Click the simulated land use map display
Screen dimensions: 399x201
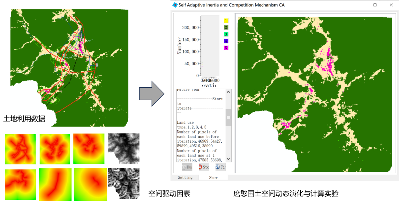click(315, 94)
